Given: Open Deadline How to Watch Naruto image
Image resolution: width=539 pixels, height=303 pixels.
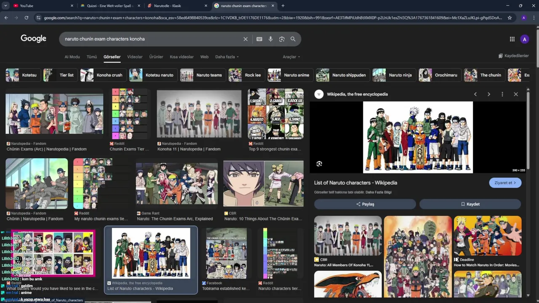Looking at the screenshot, I should (488, 236).
